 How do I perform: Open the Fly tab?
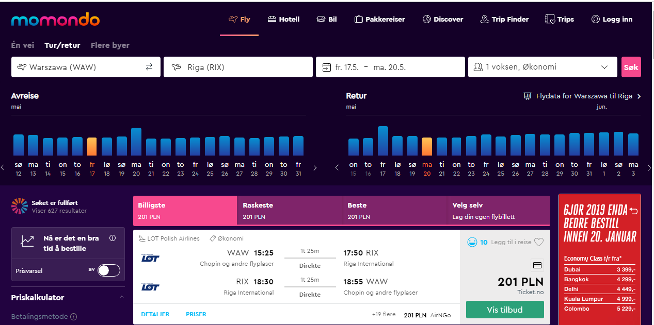point(239,20)
